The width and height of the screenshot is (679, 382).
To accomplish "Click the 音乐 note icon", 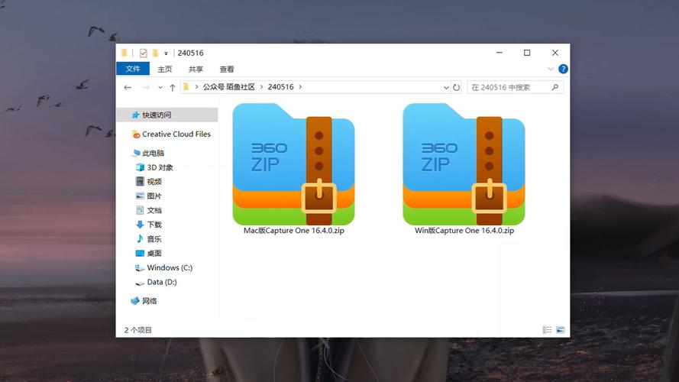I will point(140,238).
